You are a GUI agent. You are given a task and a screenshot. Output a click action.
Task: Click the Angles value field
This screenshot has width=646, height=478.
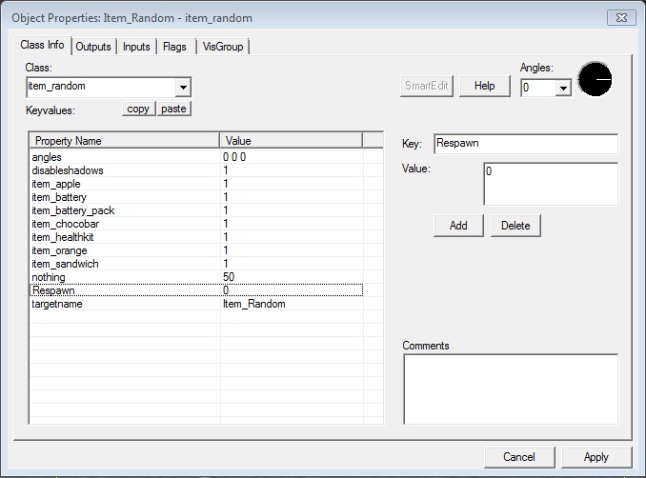538,88
